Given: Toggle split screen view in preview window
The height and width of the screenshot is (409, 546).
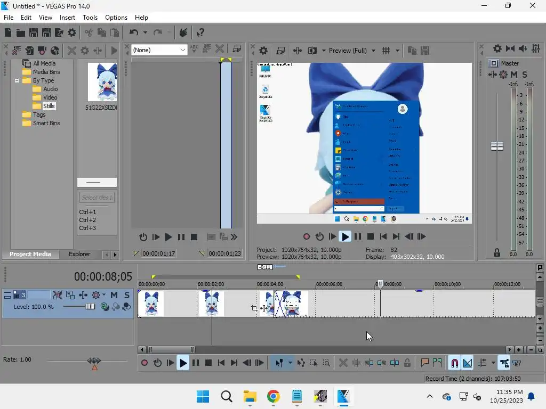Looking at the screenshot, I should click(312, 51).
